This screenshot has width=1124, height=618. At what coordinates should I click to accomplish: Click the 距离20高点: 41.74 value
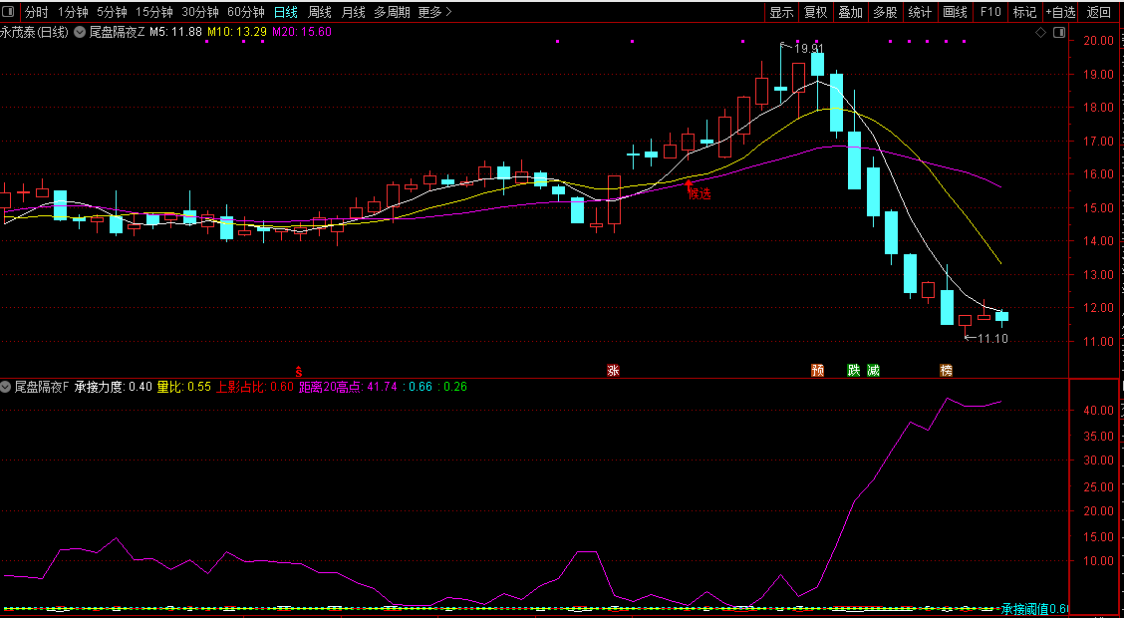tap(348, 387)
